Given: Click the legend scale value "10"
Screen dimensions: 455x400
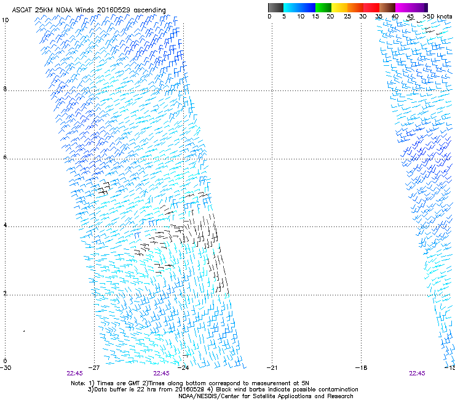Looking at the screenshot, I should pyautogui.click(x=301, y=17).
